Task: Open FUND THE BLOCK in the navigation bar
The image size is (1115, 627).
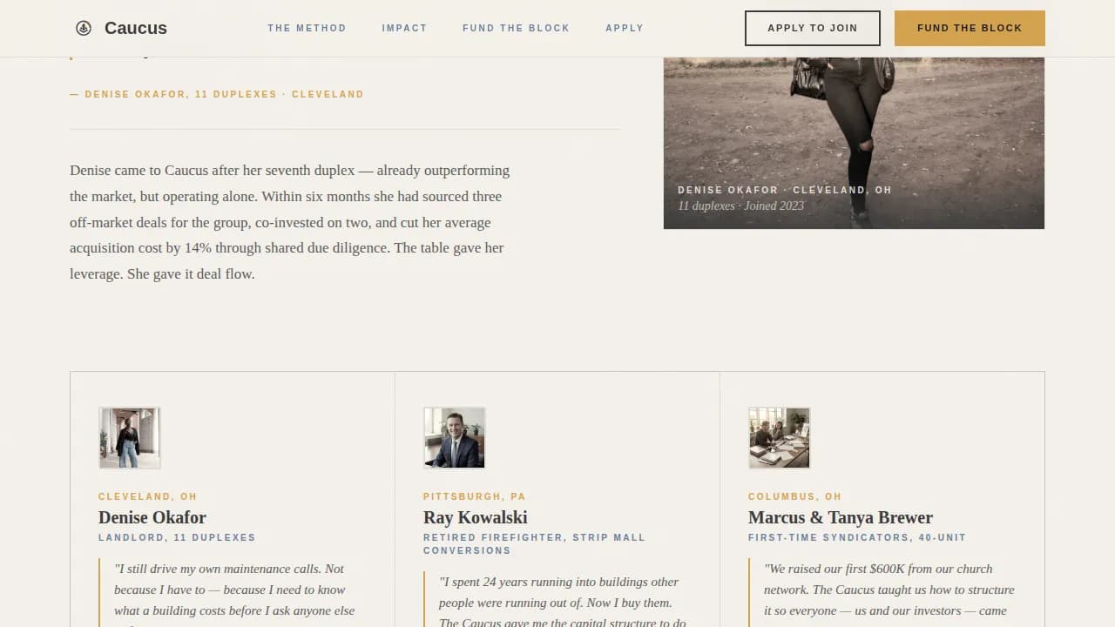Action: (x=516, y=28)
